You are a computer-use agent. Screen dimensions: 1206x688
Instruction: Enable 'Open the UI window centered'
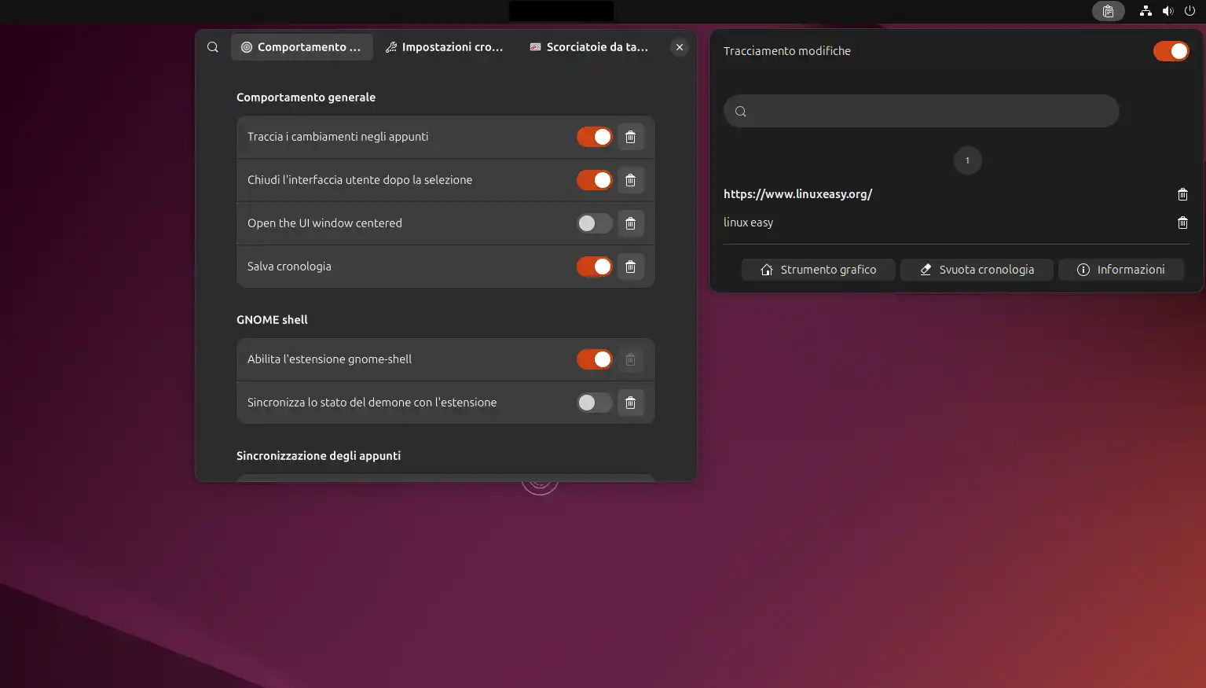pyautogui.click(x=594, y=223)
